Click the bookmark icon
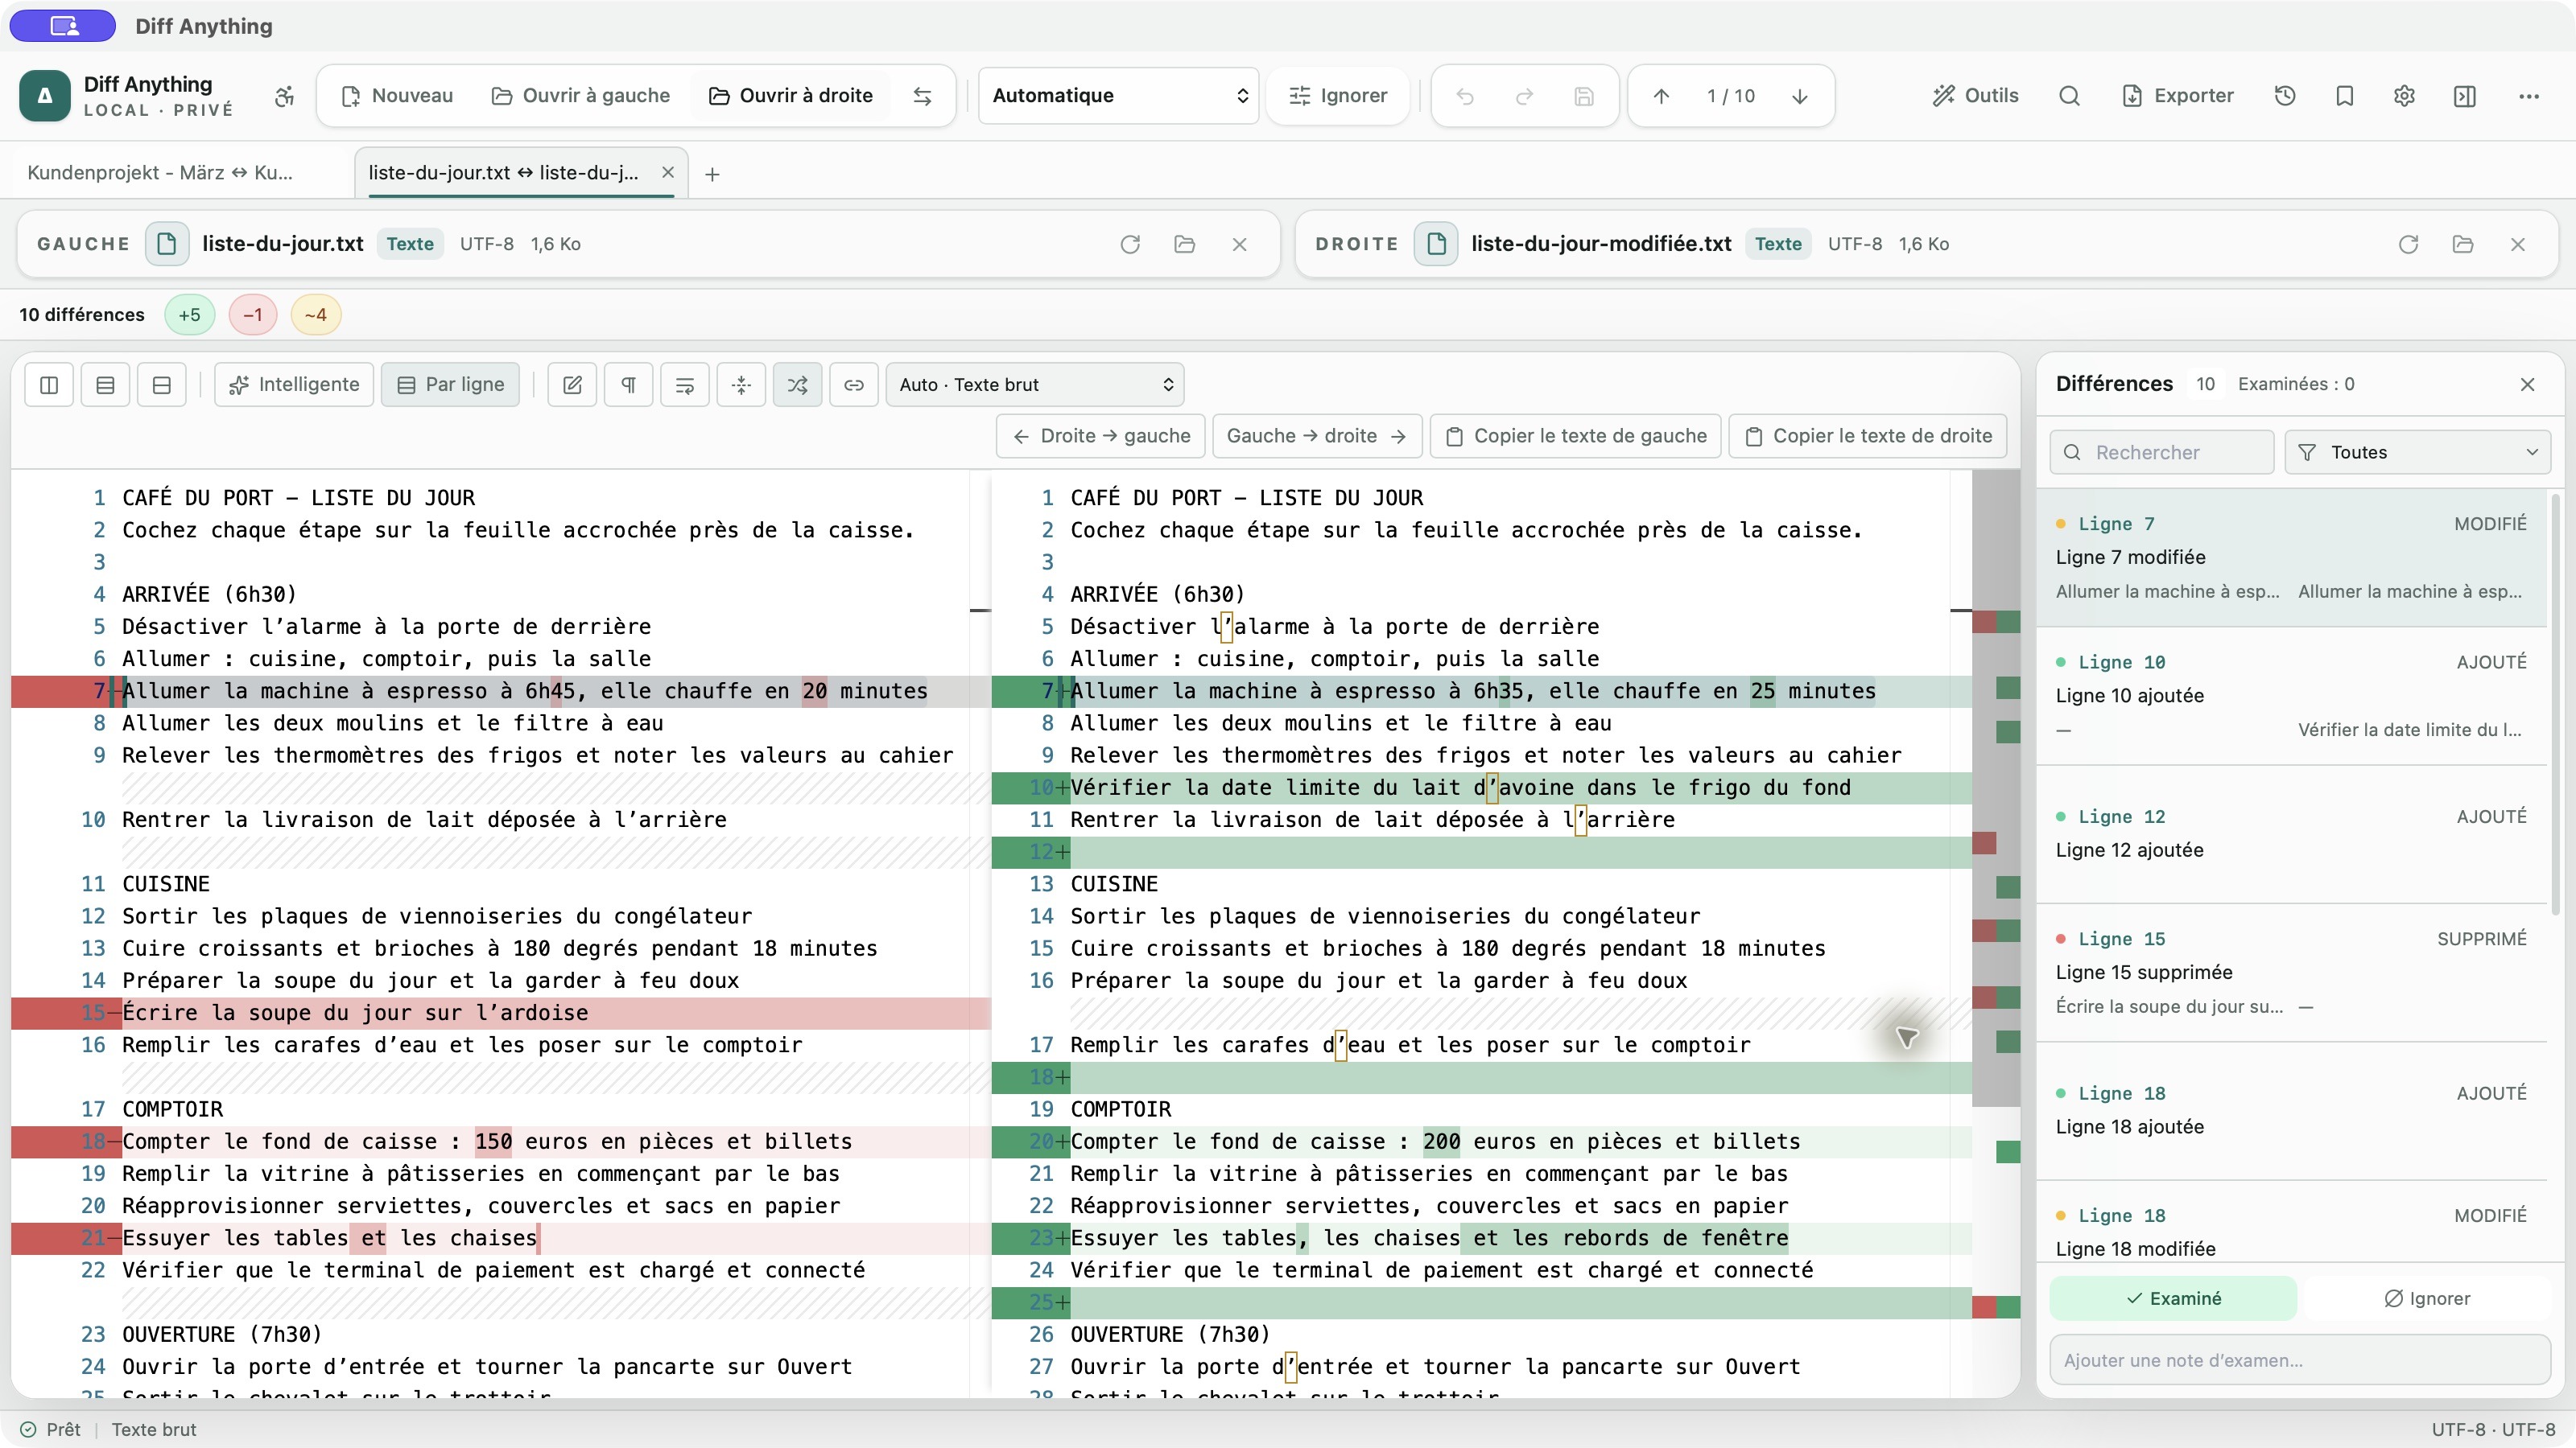Image resolution: width=2576 pixels, height=1448 pixels. tap(2345, 96)
